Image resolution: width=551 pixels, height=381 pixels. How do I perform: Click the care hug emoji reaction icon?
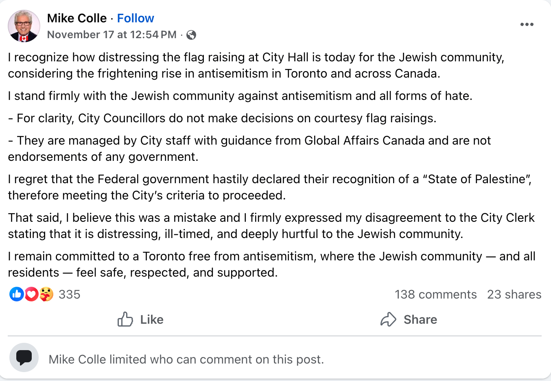pos(46,294)
